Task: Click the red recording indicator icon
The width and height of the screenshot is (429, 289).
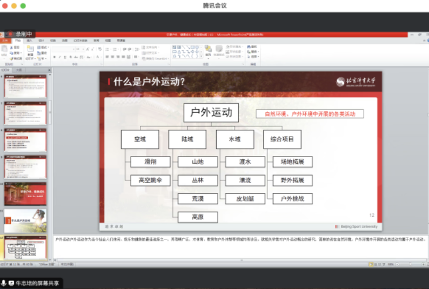Action: tap(10, 34)
